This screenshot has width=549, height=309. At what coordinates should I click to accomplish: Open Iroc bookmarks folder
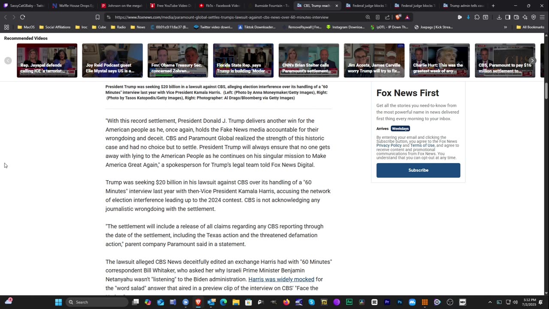[x=81, y=27]
